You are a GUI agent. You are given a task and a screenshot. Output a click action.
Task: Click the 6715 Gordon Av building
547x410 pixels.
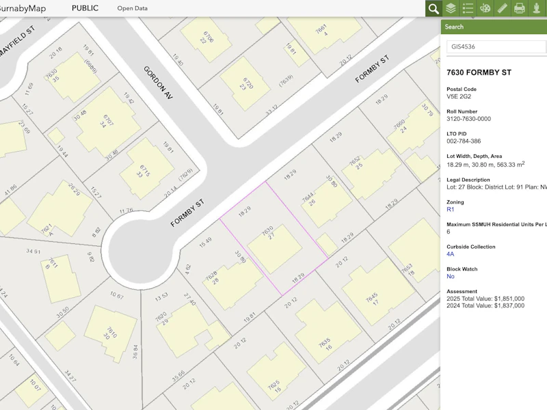[x=146, y=168]
